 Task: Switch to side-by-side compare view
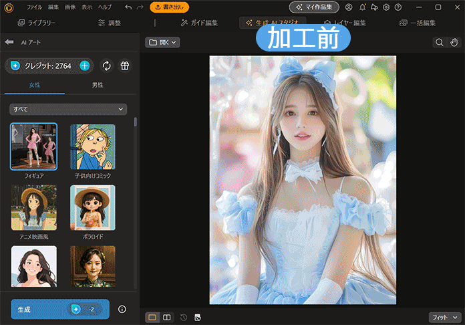click(166, 318)
